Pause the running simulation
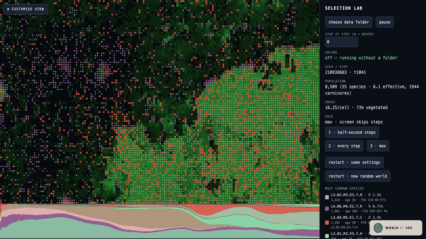This screenshot has width=426, height=239. tap(384, 22)
